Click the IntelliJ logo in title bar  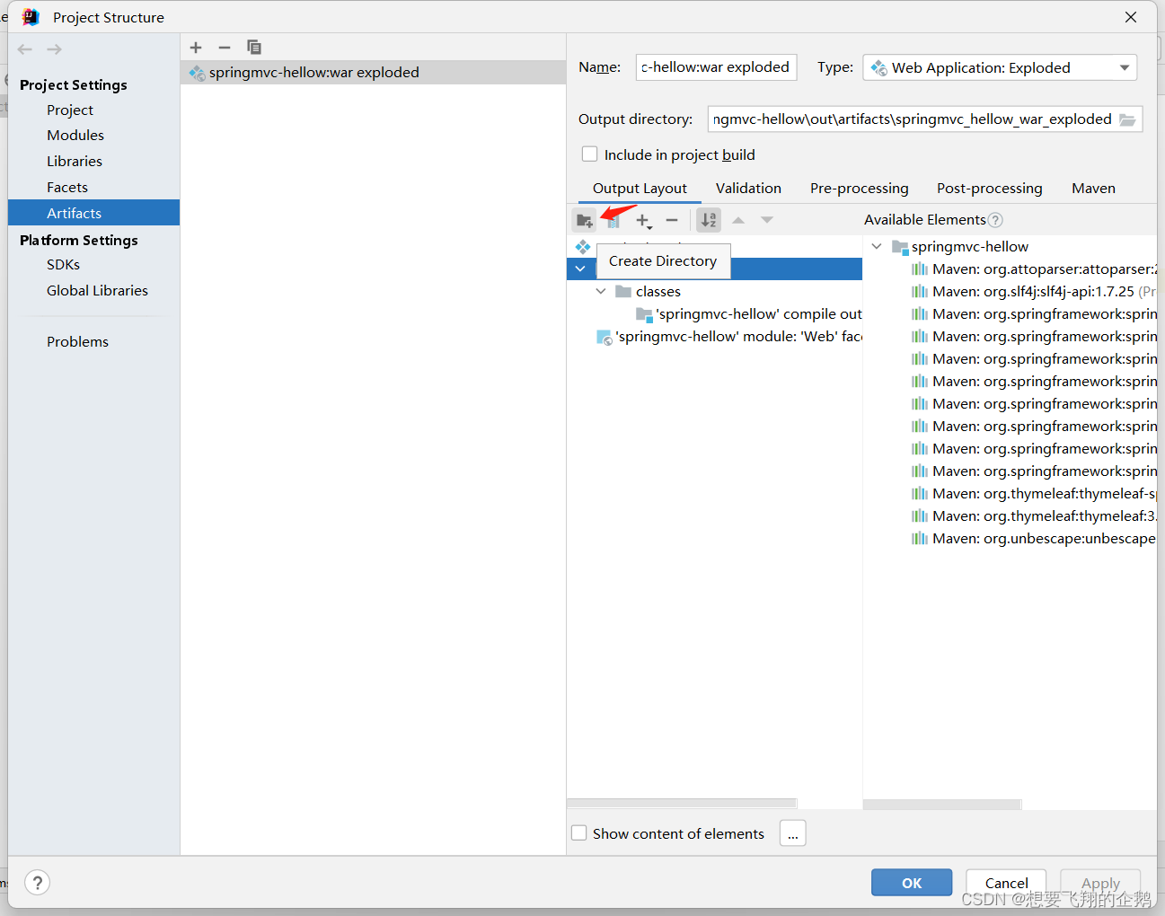coord(31,17)
